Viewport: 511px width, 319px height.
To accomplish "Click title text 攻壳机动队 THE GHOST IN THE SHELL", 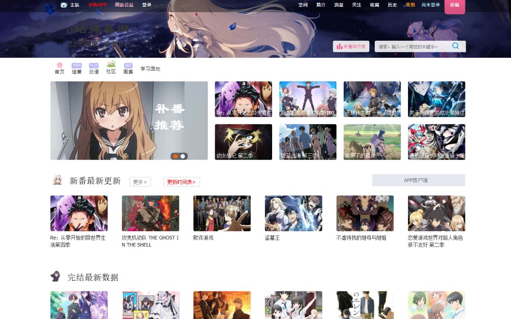I will (150, 241).
